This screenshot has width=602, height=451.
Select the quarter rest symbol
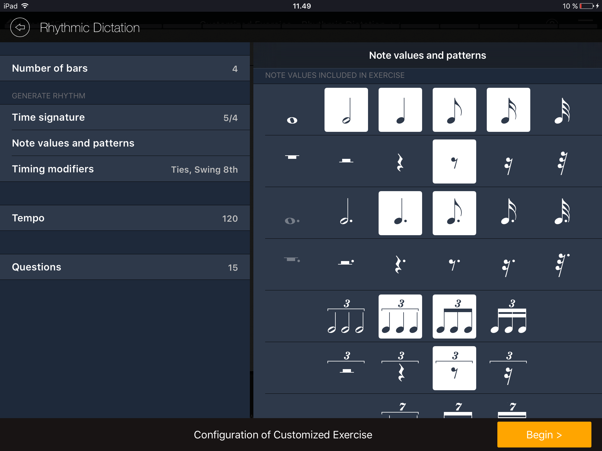[400, 162]
